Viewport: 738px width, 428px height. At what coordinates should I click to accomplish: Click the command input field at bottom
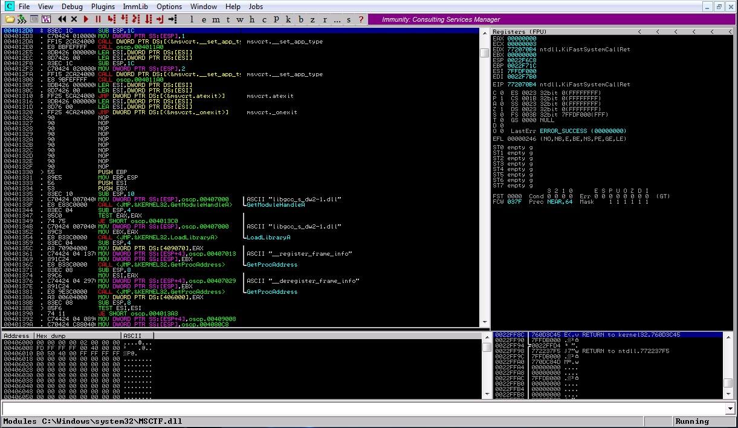pos(364,409)
